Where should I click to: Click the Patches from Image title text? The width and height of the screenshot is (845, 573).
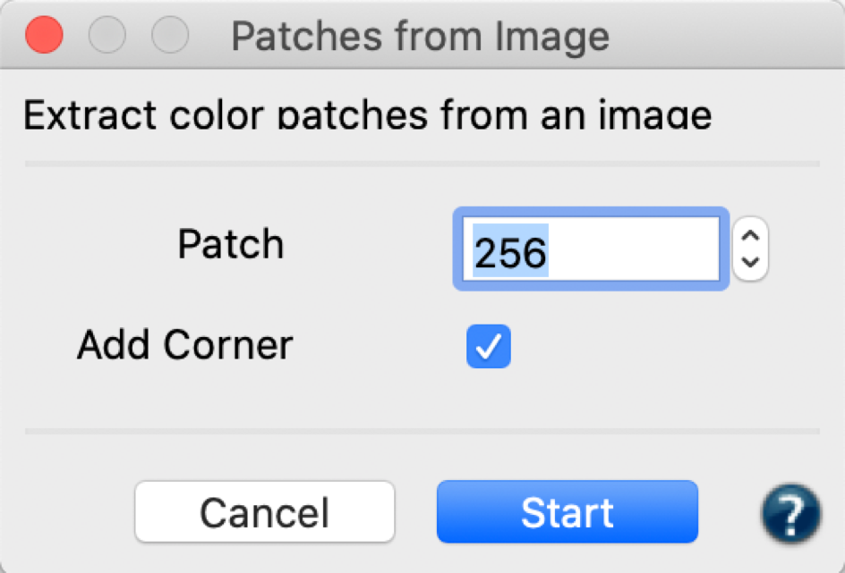click(x=421, y=37)
